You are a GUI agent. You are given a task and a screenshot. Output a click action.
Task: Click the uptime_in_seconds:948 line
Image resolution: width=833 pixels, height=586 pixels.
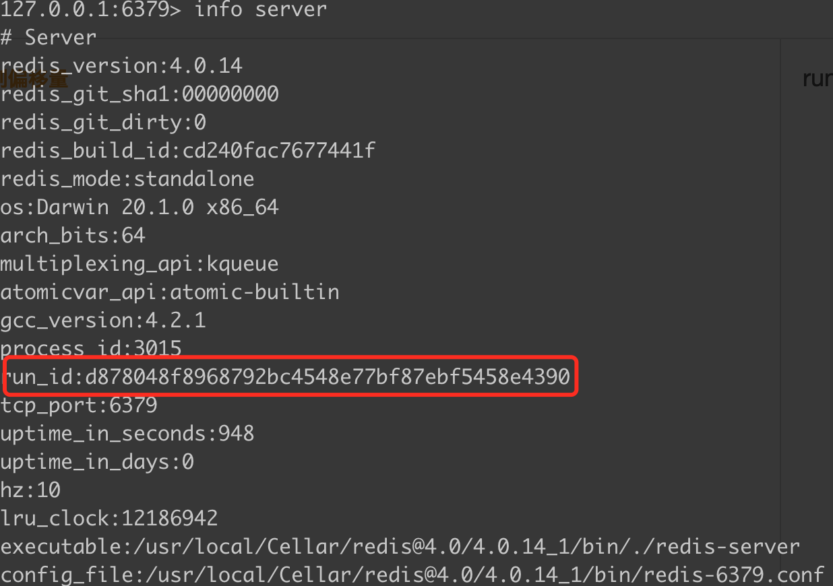[x=127, y=433]
